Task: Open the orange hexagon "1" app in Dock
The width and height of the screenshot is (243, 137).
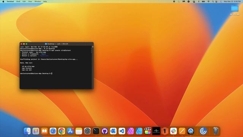Action: (x=165, y=131)
